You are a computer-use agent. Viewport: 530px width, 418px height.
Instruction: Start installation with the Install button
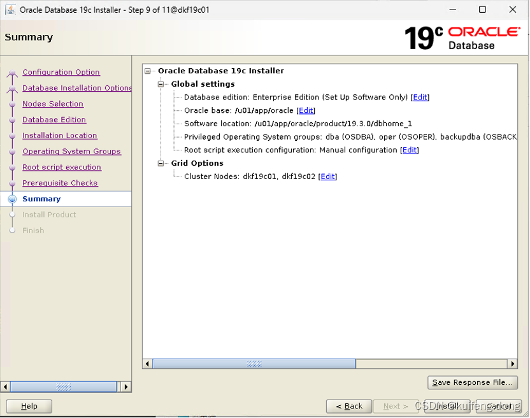[447, 406]
